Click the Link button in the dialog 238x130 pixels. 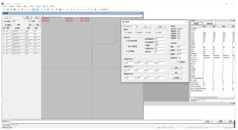pyautogui.click(x=145, y=27)
